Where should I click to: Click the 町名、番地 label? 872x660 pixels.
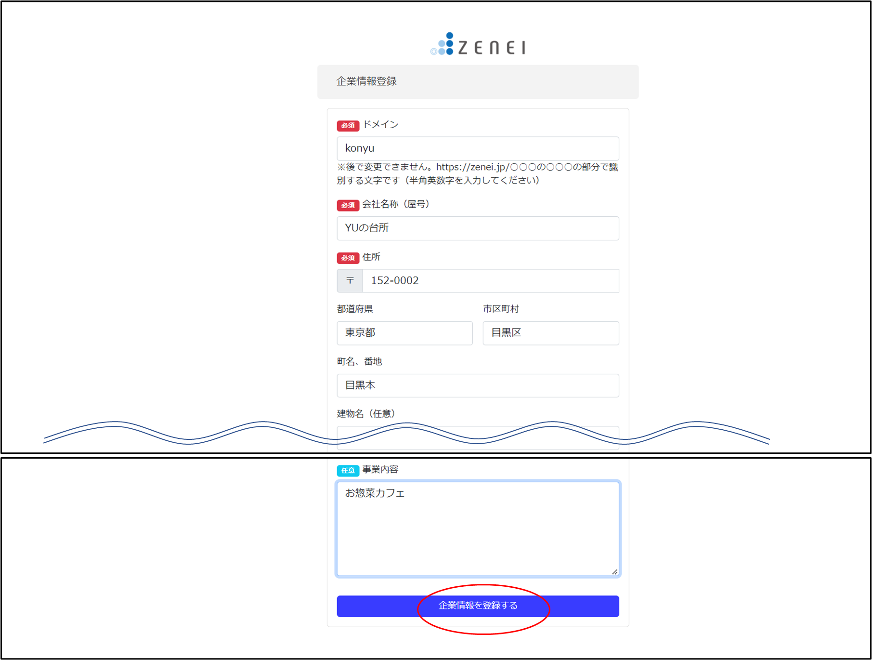[359, 361]
